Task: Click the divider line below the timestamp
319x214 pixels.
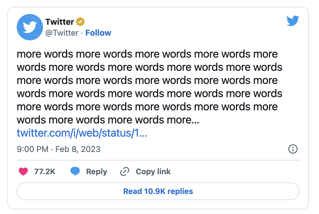Action: (158, 160)
